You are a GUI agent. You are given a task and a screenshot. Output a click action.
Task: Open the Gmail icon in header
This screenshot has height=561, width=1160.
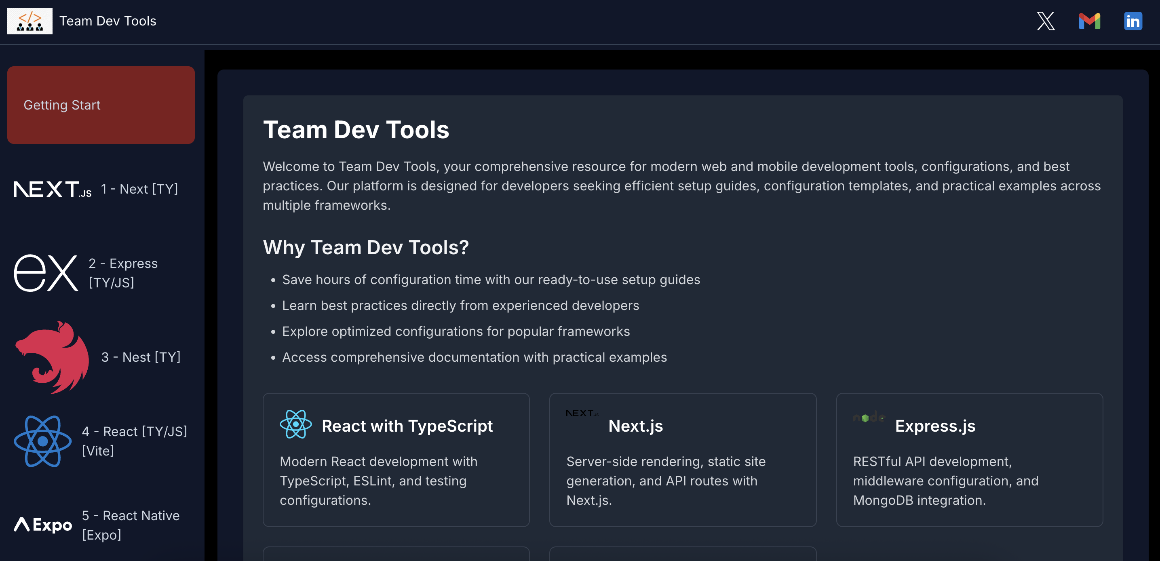pyautogui.click(x=1089, y=21)
